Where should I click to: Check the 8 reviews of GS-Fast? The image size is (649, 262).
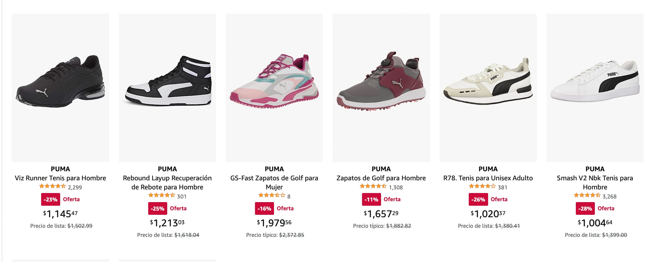[x=285, y=196]
